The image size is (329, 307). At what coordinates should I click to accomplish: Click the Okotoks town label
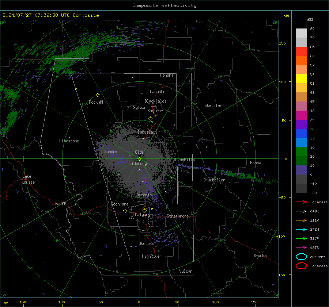(x=146, y=243)
